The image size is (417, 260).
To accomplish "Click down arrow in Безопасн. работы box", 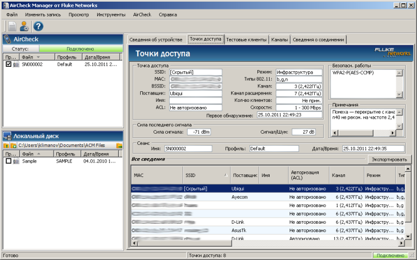I will click(399, 94).
